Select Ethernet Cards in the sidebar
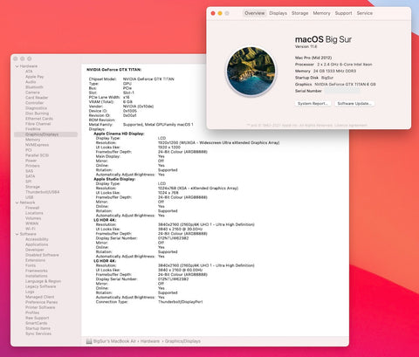Image resolution: width=419 pixels, height=357 pixels. pos(39,119)
